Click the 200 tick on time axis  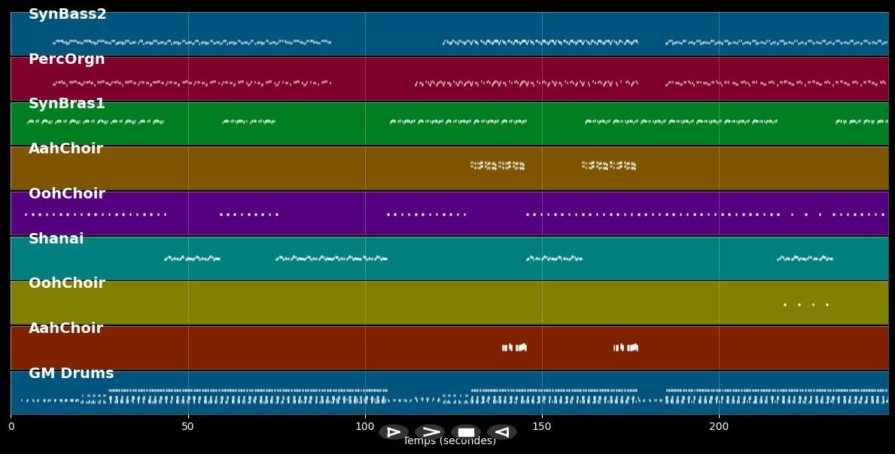tap(719, 426)
